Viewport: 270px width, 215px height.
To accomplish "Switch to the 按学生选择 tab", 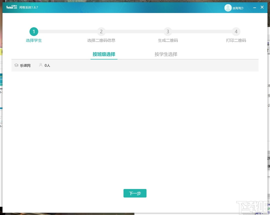I will pos(166,54).
